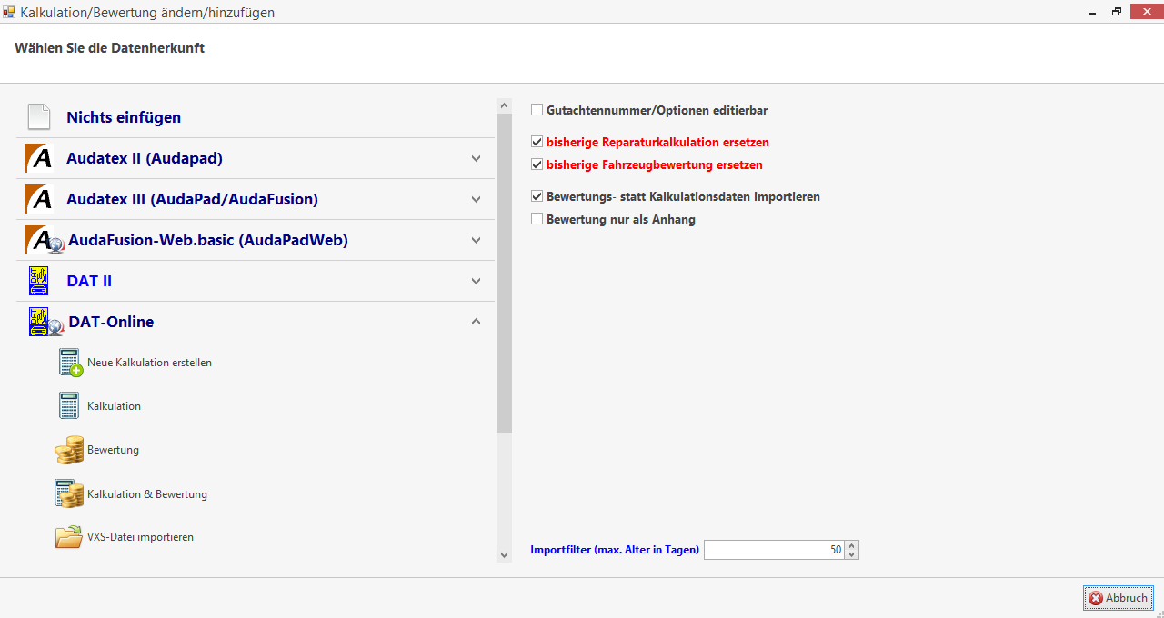This screenshot has height=618, width=1164.
Task: Select Nichts einfügen option
Action: pos(124,117)
